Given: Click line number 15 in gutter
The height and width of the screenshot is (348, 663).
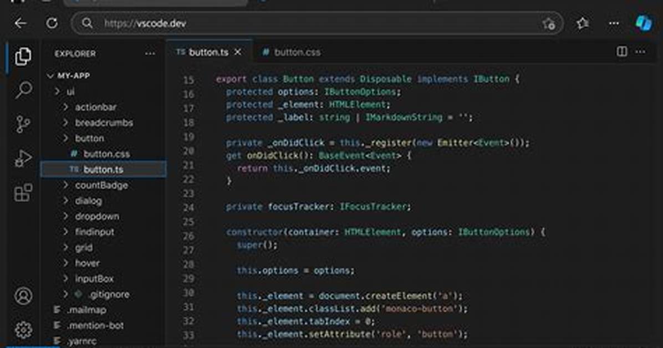Looking at the screenshot, I should tap(188, 79).
